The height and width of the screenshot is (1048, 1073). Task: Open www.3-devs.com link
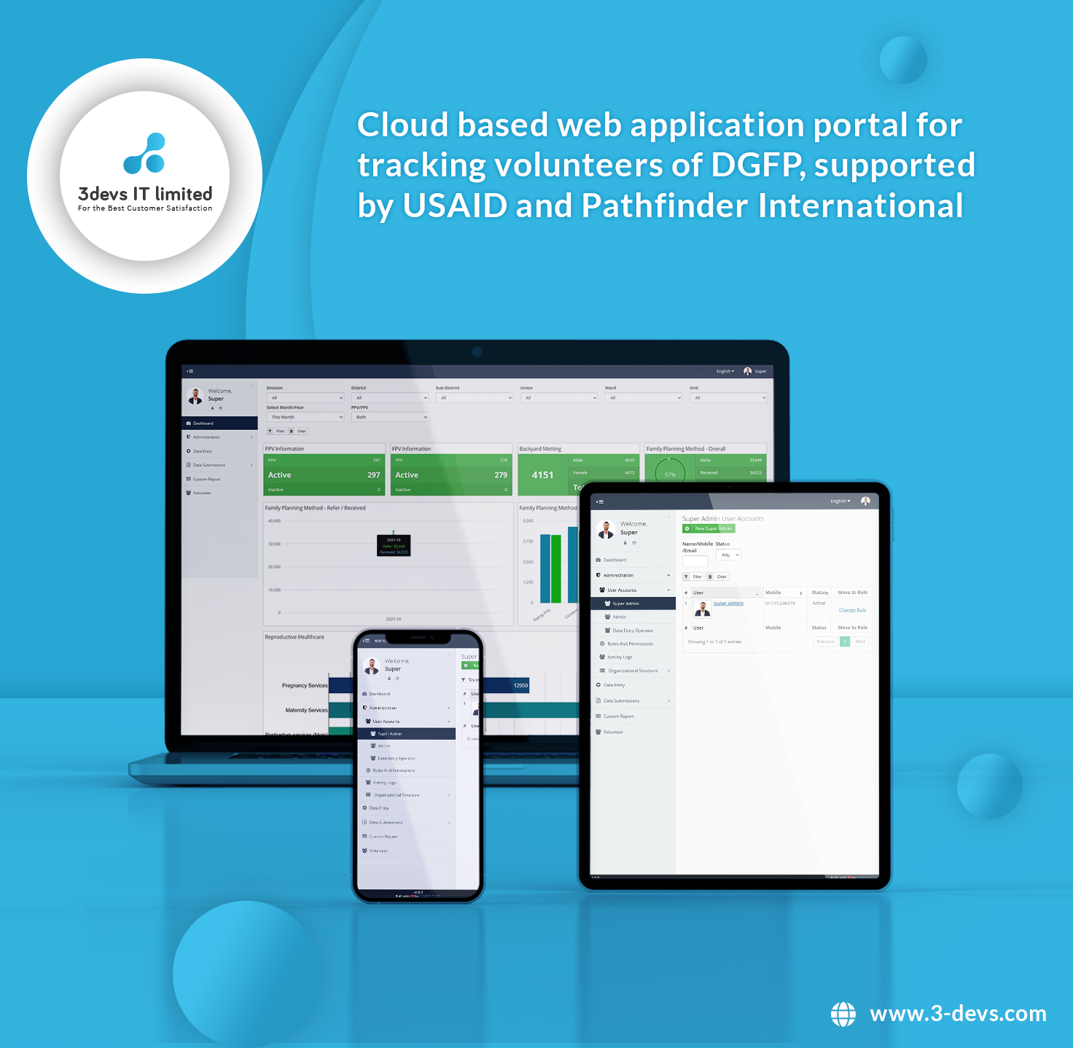click(x=958, y=1014)
